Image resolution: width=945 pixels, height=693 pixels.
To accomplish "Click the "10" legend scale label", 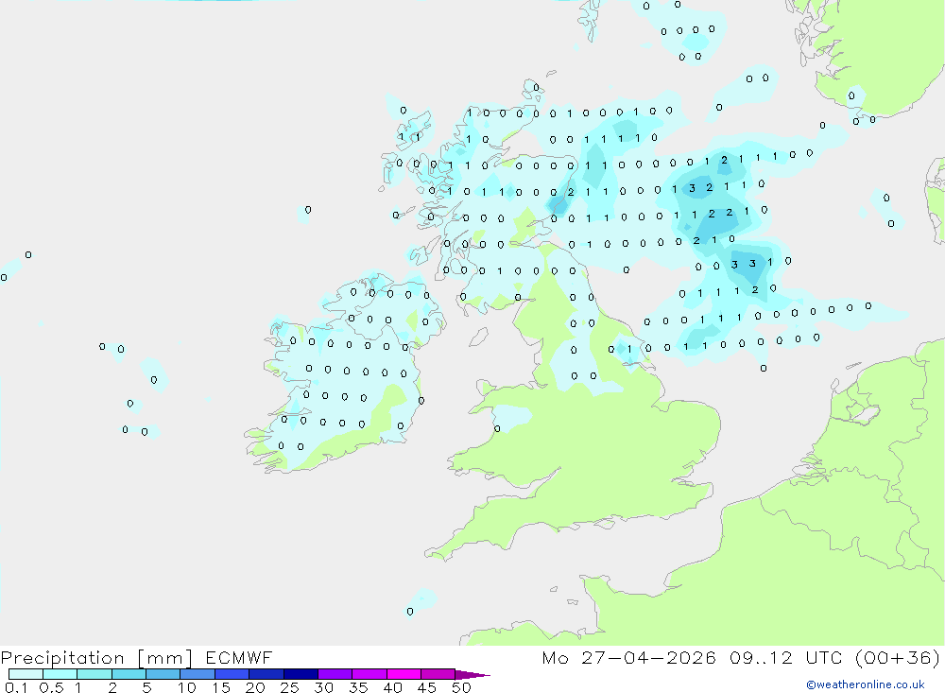I will [186, 687].
